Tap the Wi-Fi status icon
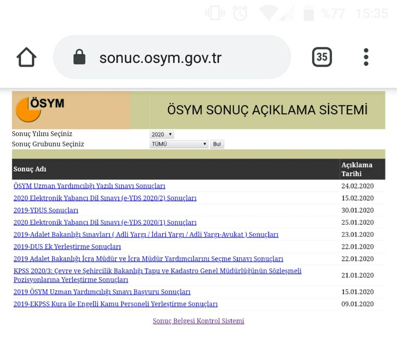This screenshot has width=397, height=340. (268, 13)
